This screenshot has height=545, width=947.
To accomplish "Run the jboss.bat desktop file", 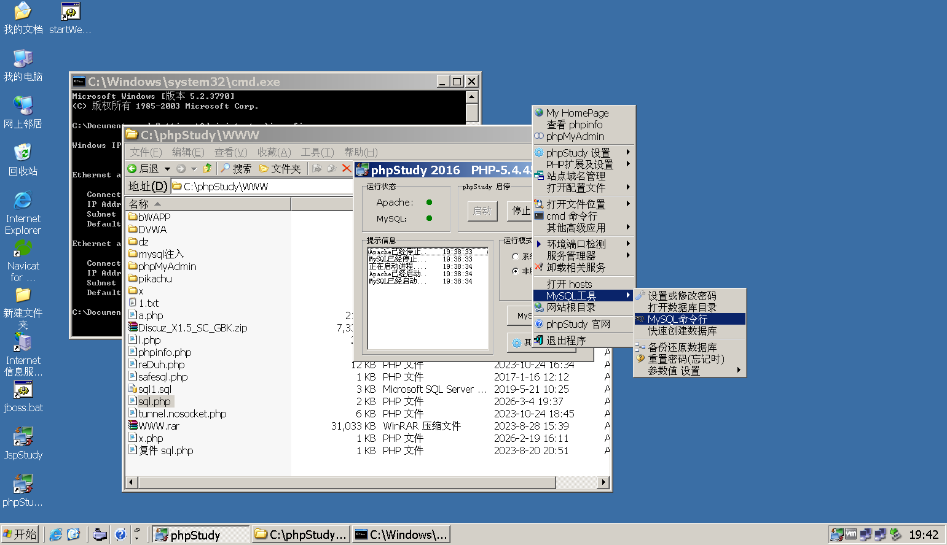I will (x=23, y=396).
